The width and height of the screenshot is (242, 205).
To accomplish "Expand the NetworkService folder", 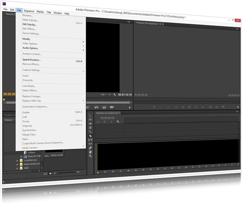I will pos(17,164).
